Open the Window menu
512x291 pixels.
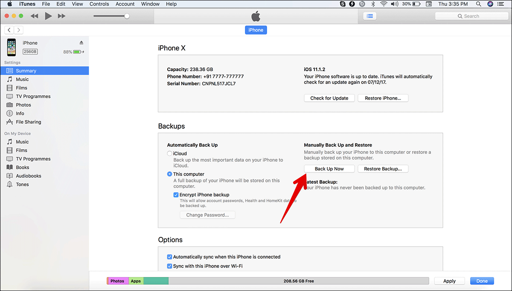[150, 4]
